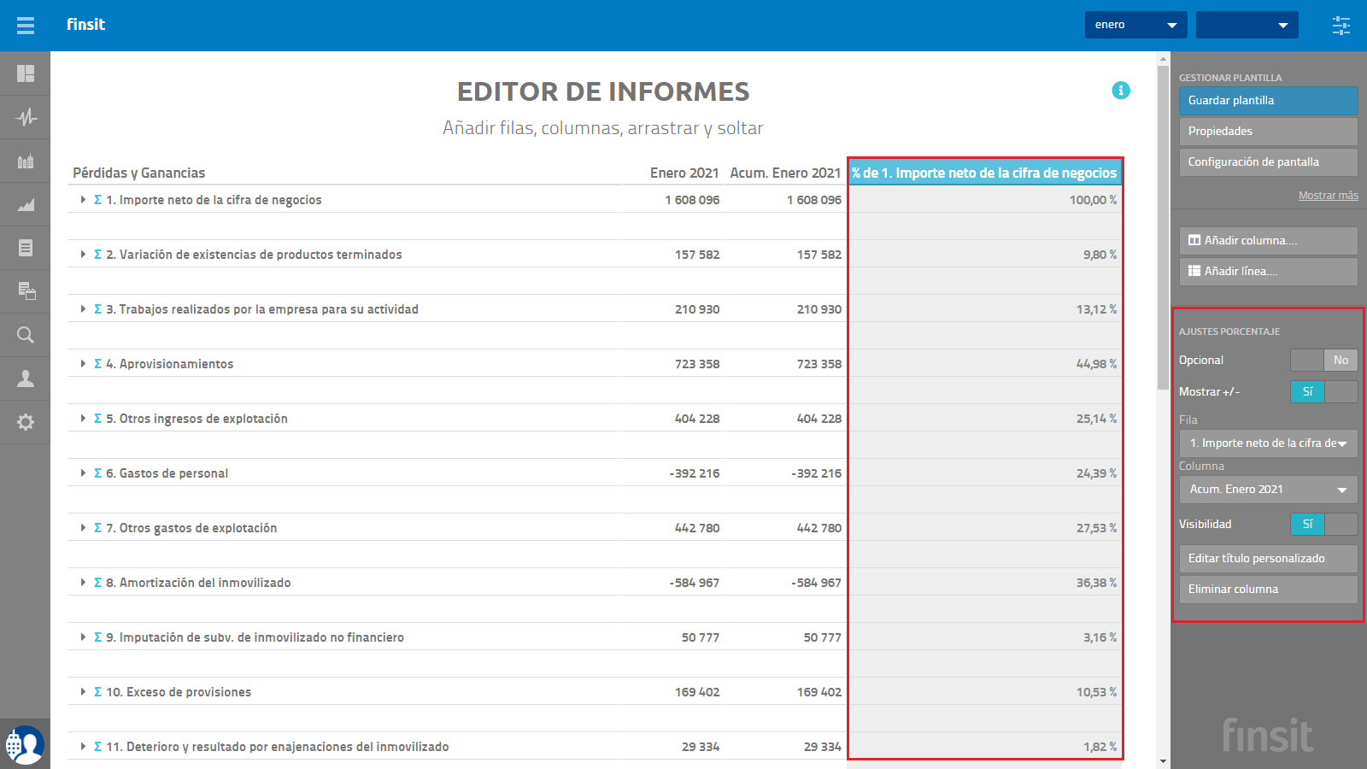The width and height of the screenshot is (1367, 769).
Task: Select the Enero 2021 column header
Action: [x=684, y=173]
